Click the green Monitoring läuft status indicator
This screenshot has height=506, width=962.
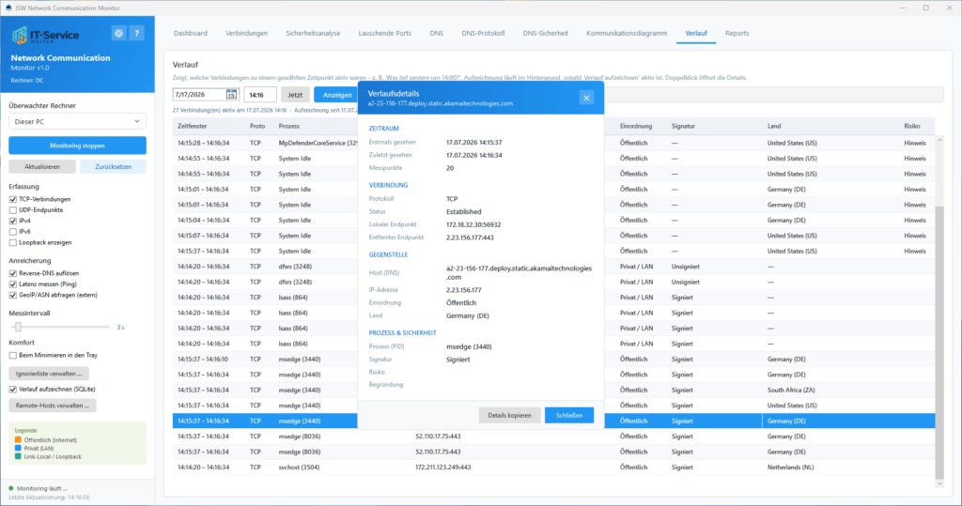pos(11,488)
